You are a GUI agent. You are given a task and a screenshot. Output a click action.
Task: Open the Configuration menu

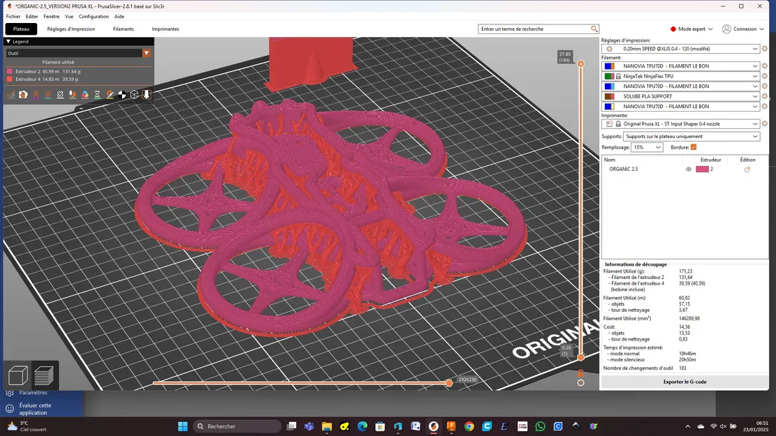point(94,16)
